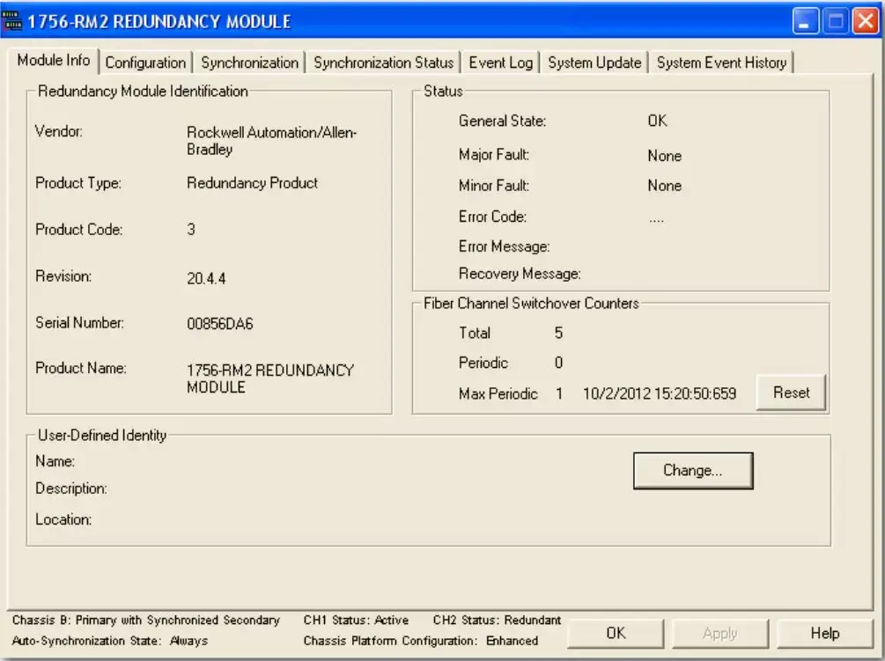This screenshot has width=885, height=661.
Task: Click the product name 1756-RM2 REDUNDANCY MODULE value
Action: 270,378
